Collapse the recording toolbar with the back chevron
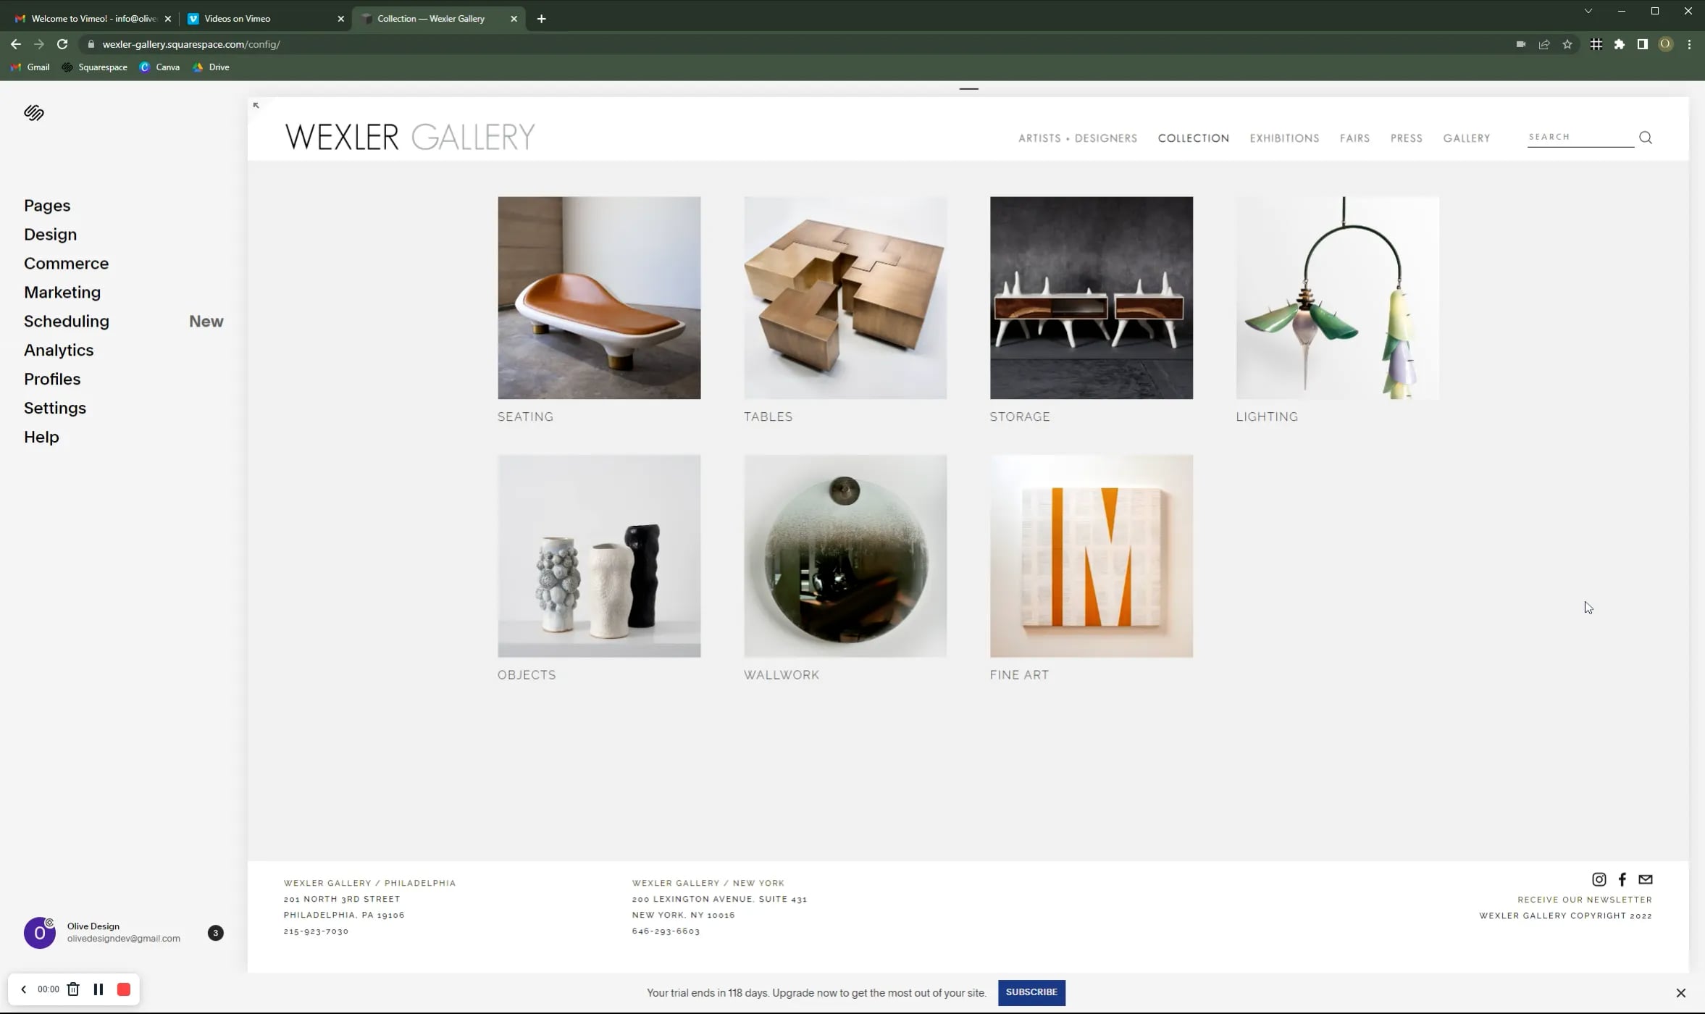Screen dimensions: 1705x1014 24,989
